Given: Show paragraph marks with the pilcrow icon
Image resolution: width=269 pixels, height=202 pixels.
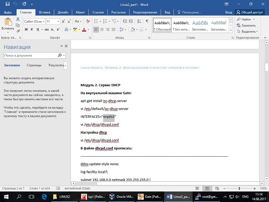Looking at the screenshot, I should click(147, 21).
